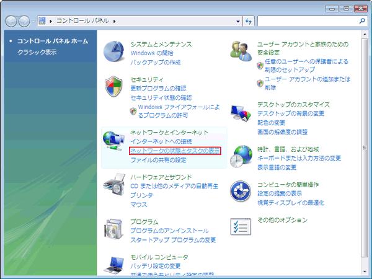This screenshot has width=372, height=279.
Task: Click CD または他のメディアの自動再生 link
Action: 174,186
